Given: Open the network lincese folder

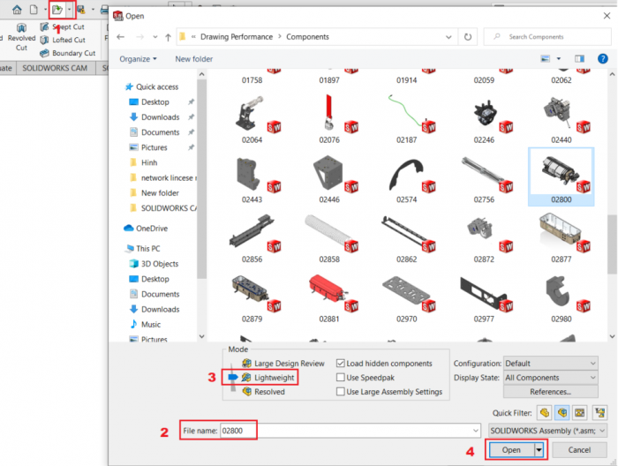Looking at the screenshot, I should pyautogui.click(x=162, y=178).
